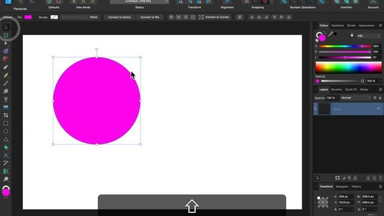Viewport: 384px width, 216px height.
Task: Click the Mask Layer icon in Layers panel
Action: (x=337, y=178)
